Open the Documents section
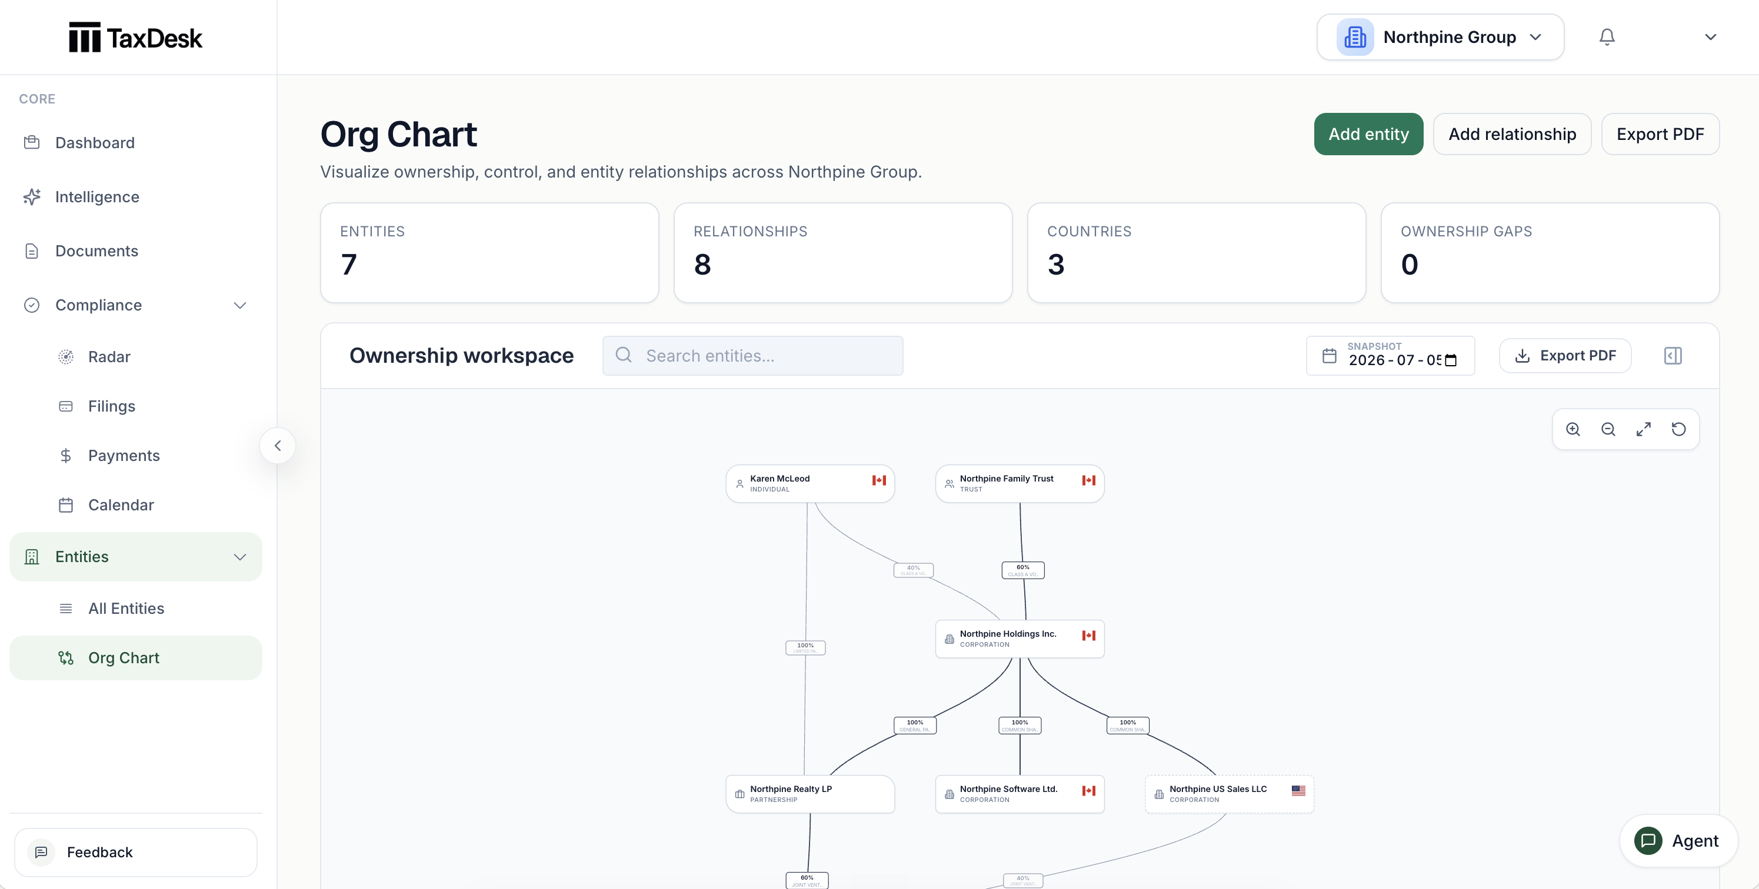The height and width of the screenshot is (889, 1759). (x=136, y=251)
